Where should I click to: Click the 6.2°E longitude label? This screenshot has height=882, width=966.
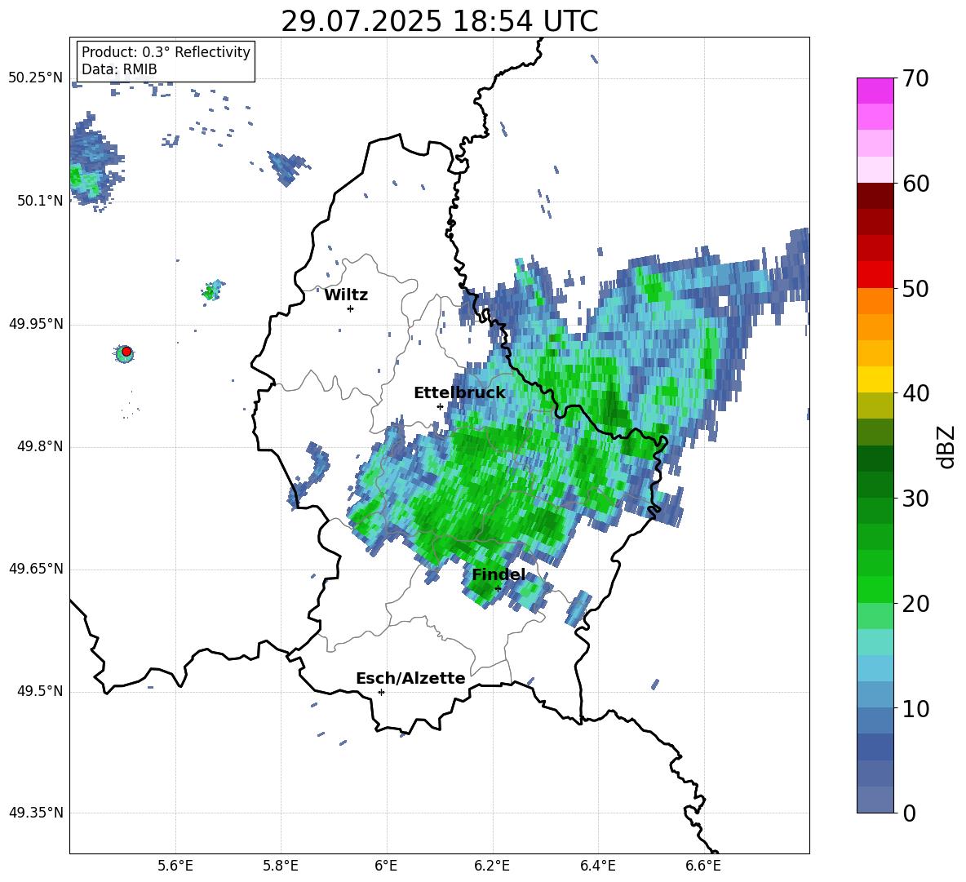[x=492, y=866]
